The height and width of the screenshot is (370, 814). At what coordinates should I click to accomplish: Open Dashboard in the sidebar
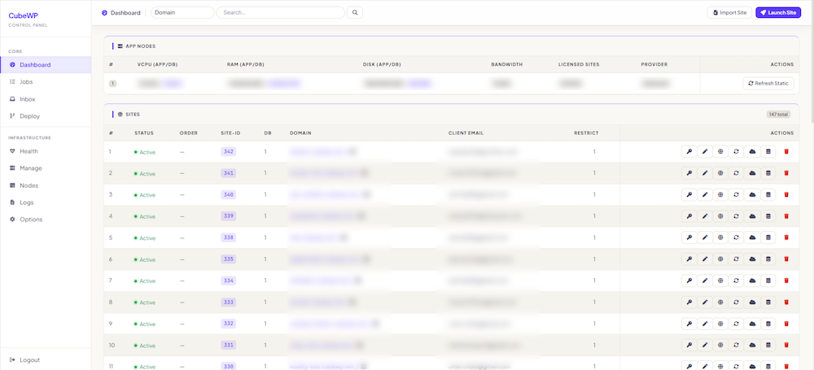pos(46,65)
